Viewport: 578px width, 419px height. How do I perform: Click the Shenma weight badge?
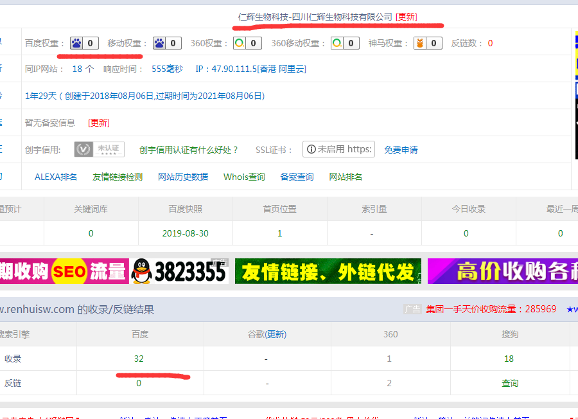tap(428, 43)
